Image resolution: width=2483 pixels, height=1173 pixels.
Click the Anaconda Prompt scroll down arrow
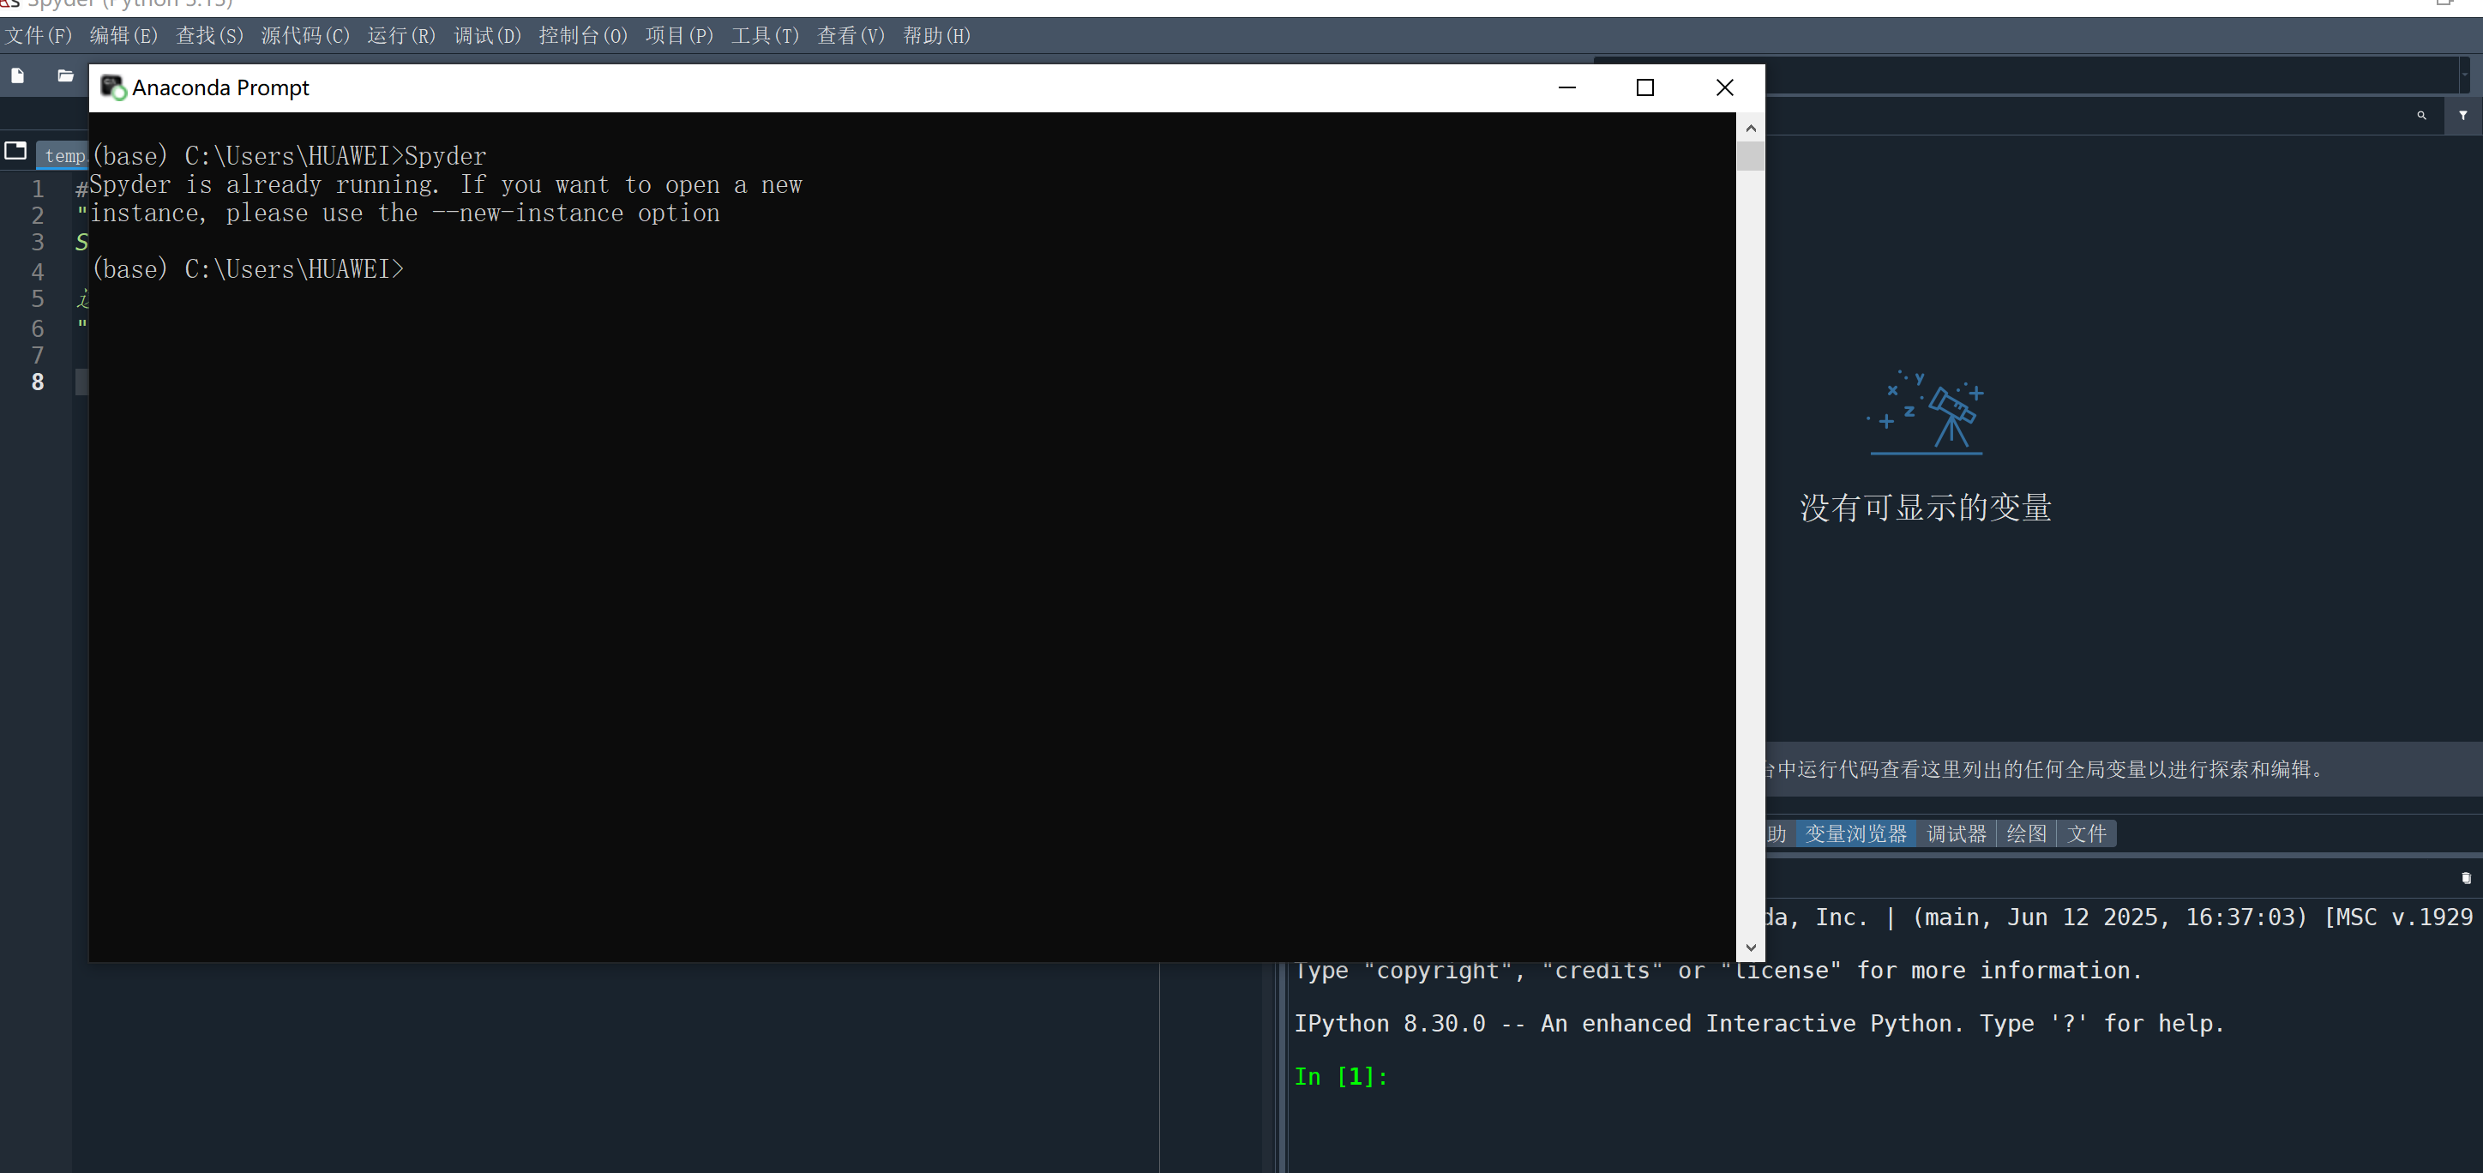click(1751, 947)
